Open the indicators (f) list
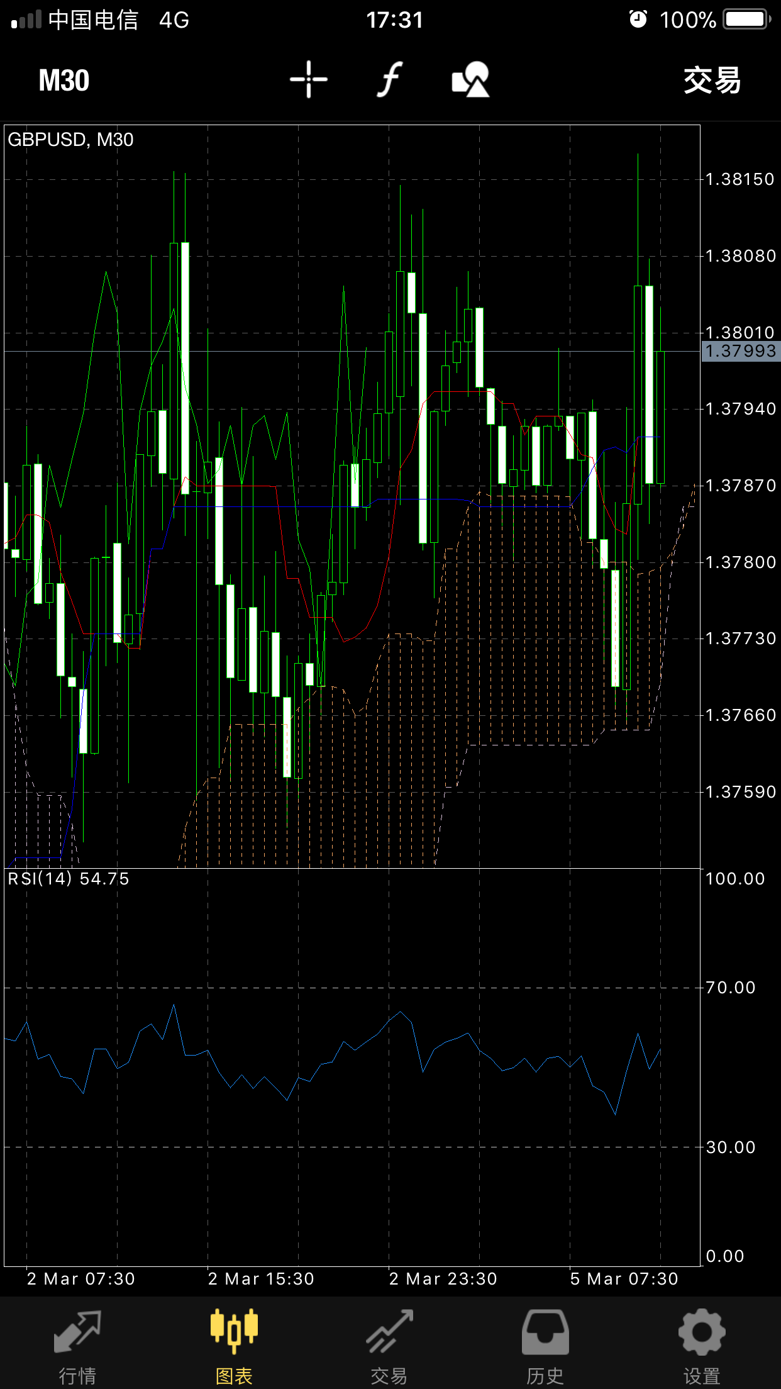 point(390,80)
